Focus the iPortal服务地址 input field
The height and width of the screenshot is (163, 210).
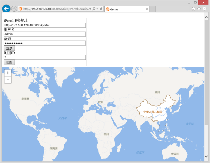pyautogui.click(x=45, y=25)
